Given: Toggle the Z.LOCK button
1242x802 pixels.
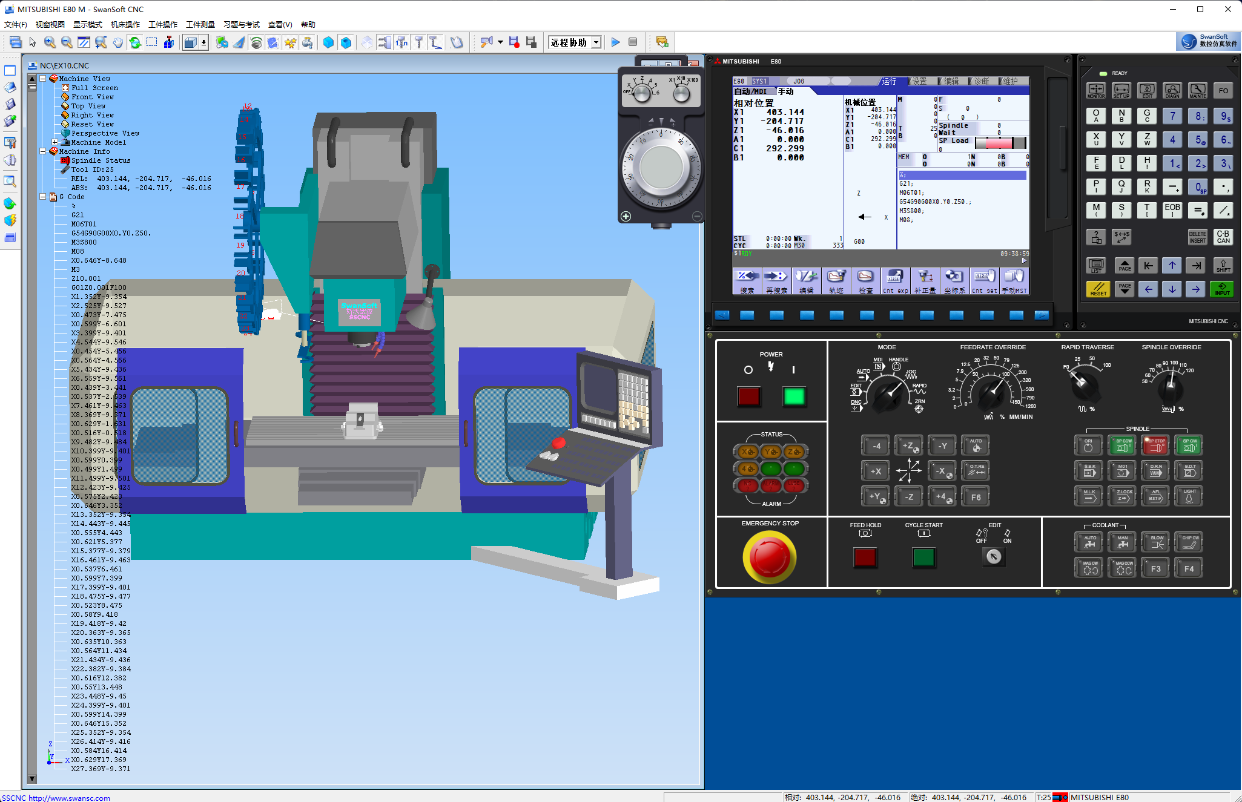Looking at the screenshot, I should [x=1122, y=496].
